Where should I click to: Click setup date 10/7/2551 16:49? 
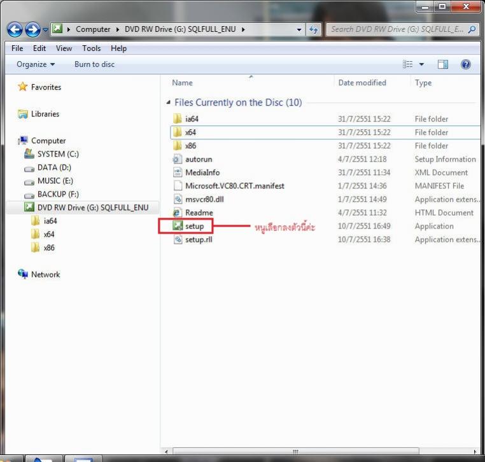364,226
